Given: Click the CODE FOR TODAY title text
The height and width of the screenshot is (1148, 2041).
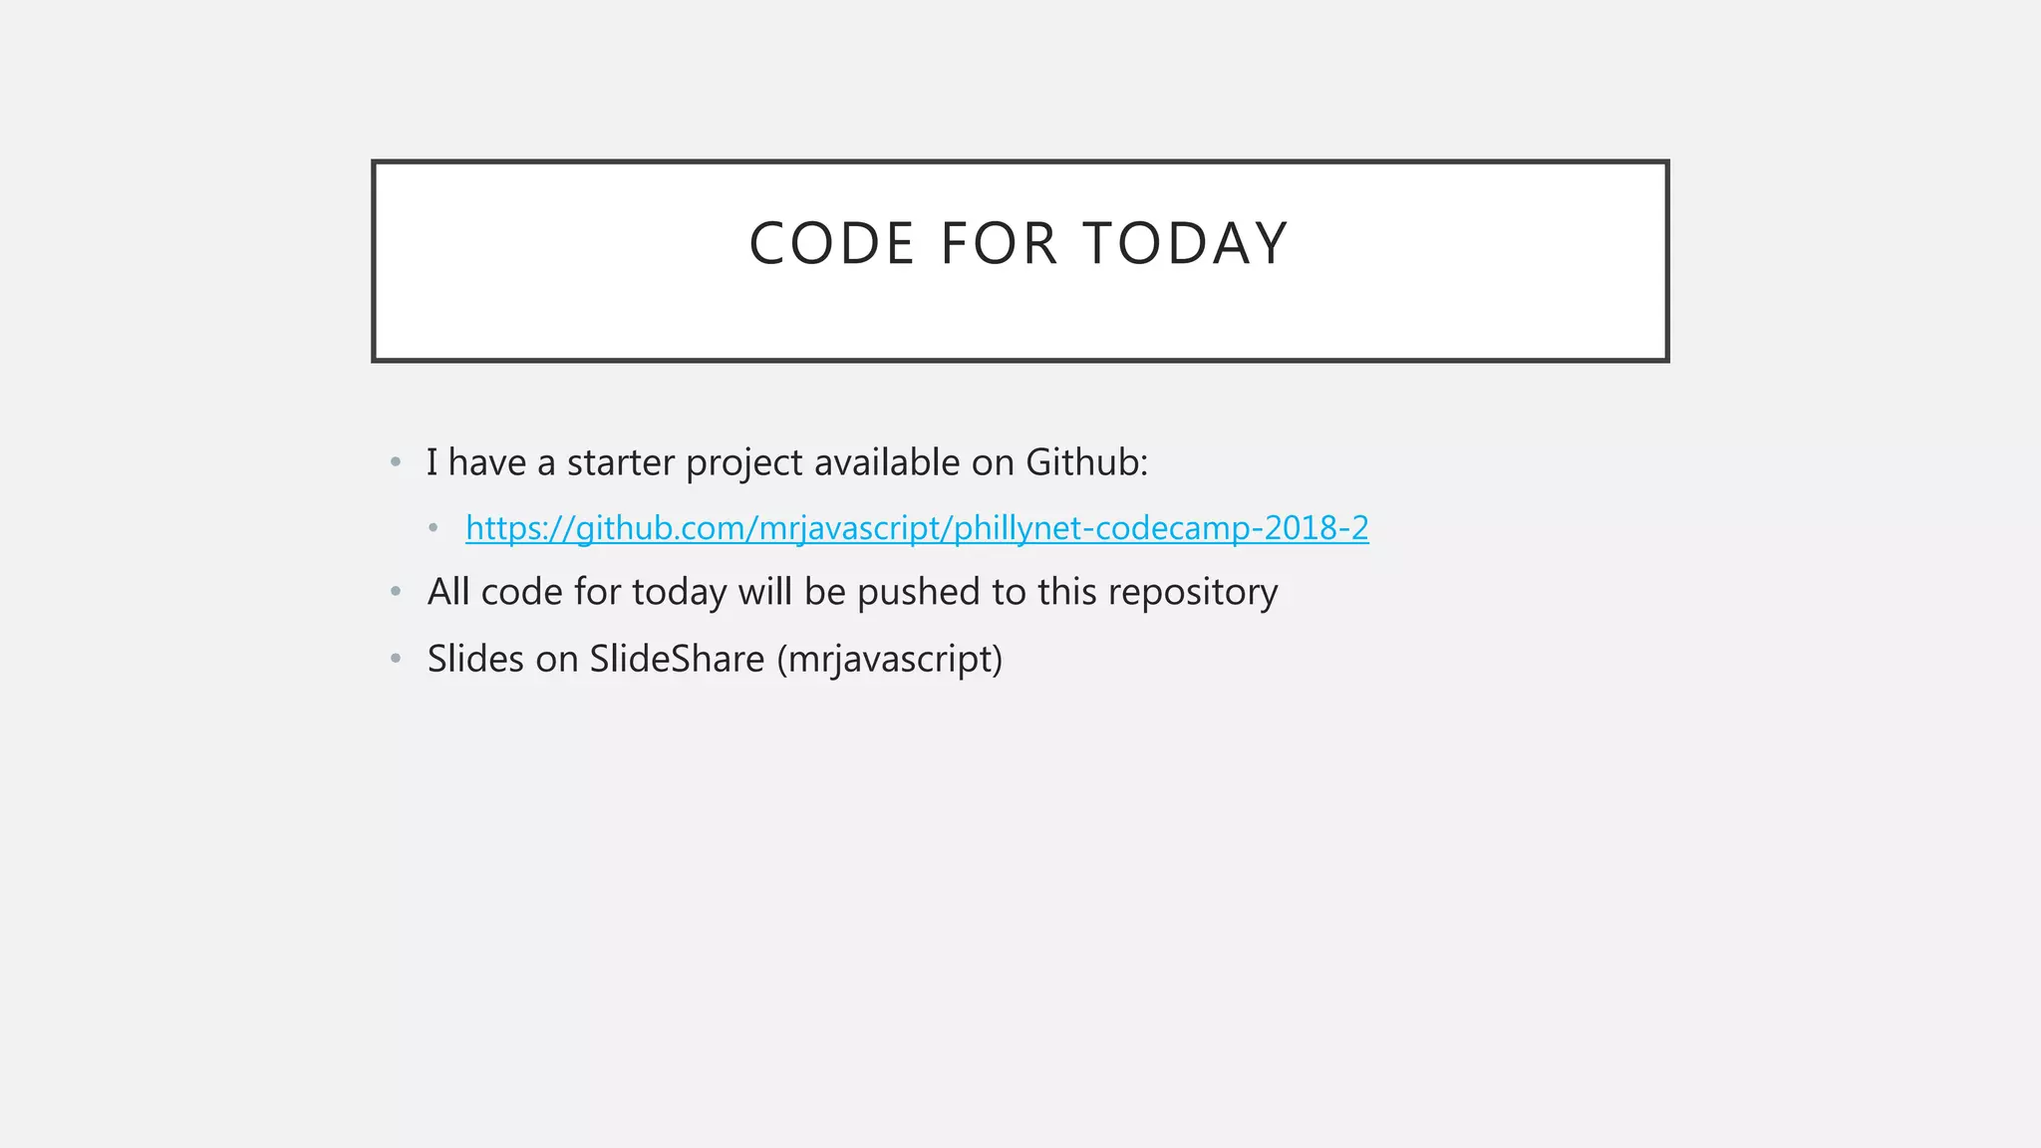Looking at the screenshot, I should click(1020, 243).
